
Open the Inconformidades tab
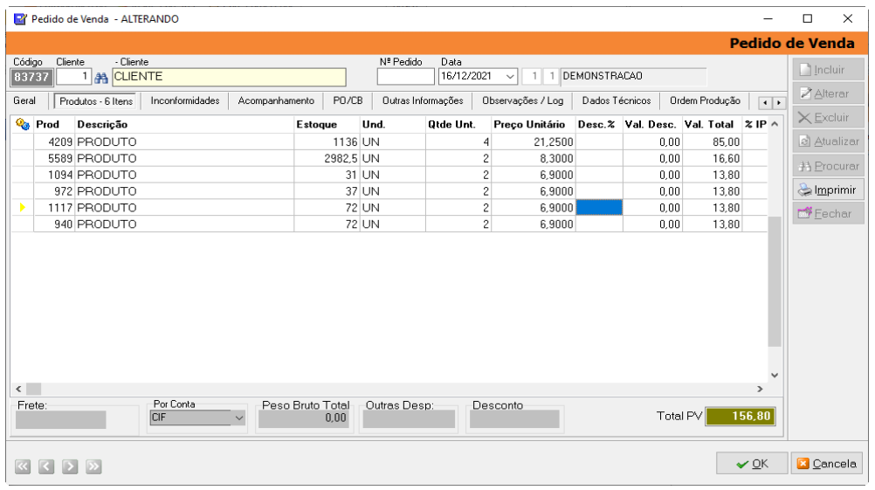[x=185, y=101]
